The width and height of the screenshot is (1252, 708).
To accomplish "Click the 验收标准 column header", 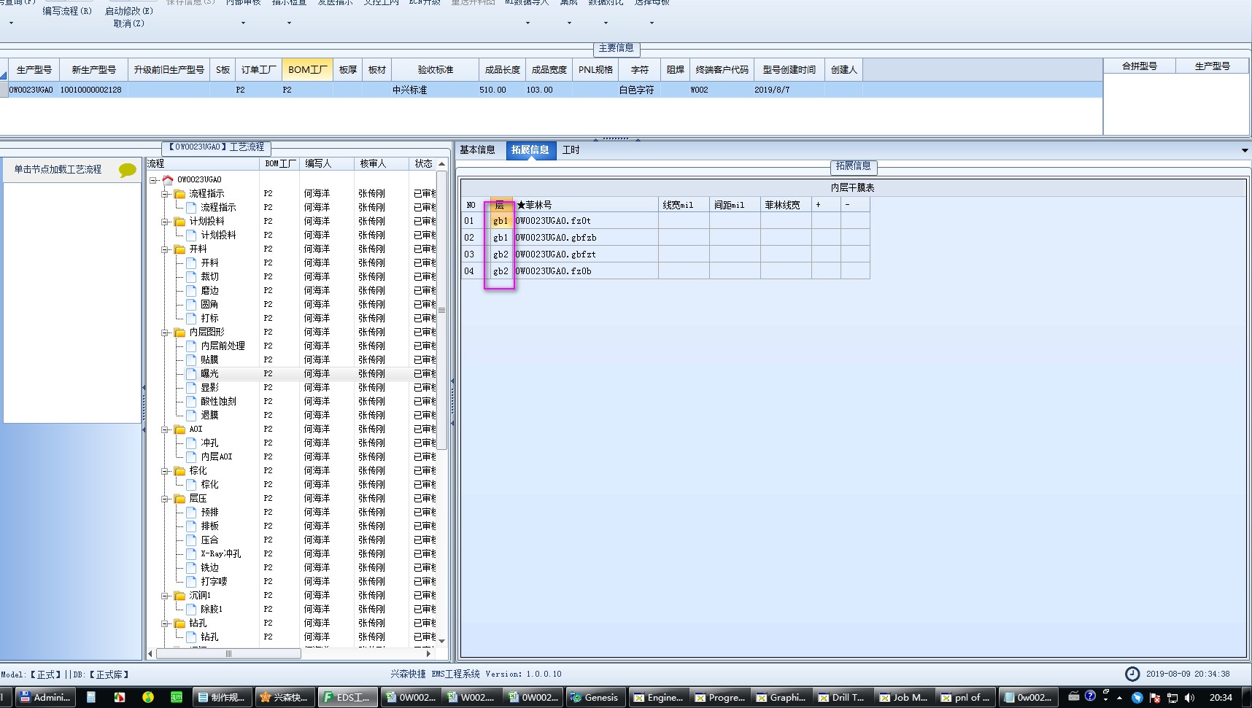I will pos(436,70).
